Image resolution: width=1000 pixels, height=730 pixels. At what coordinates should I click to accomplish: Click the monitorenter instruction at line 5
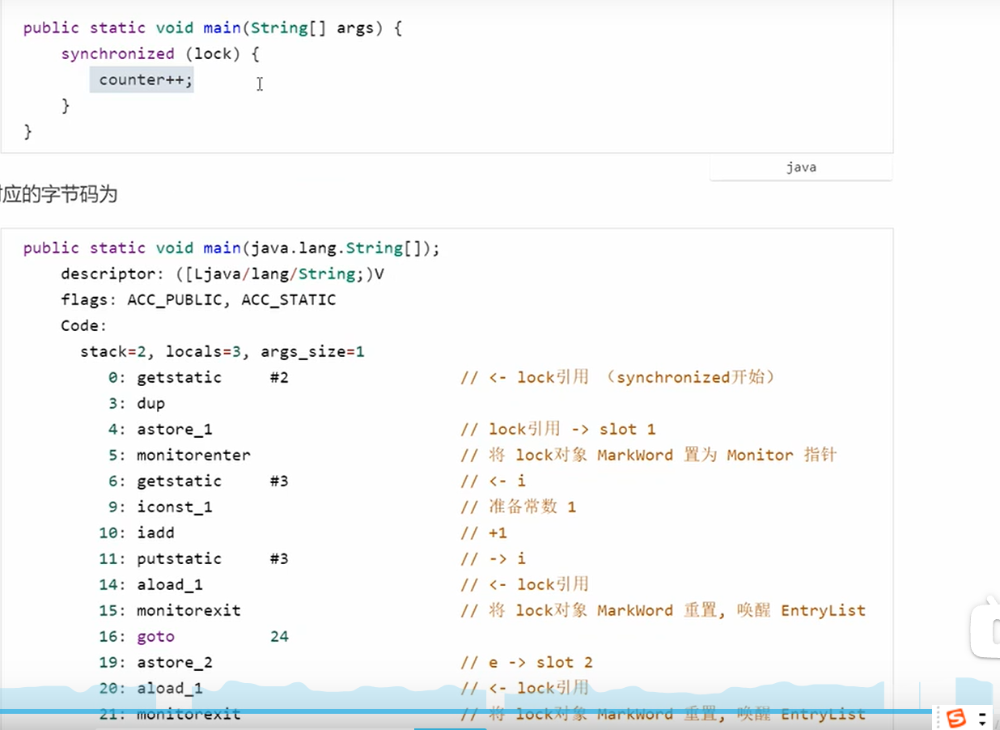193,455
